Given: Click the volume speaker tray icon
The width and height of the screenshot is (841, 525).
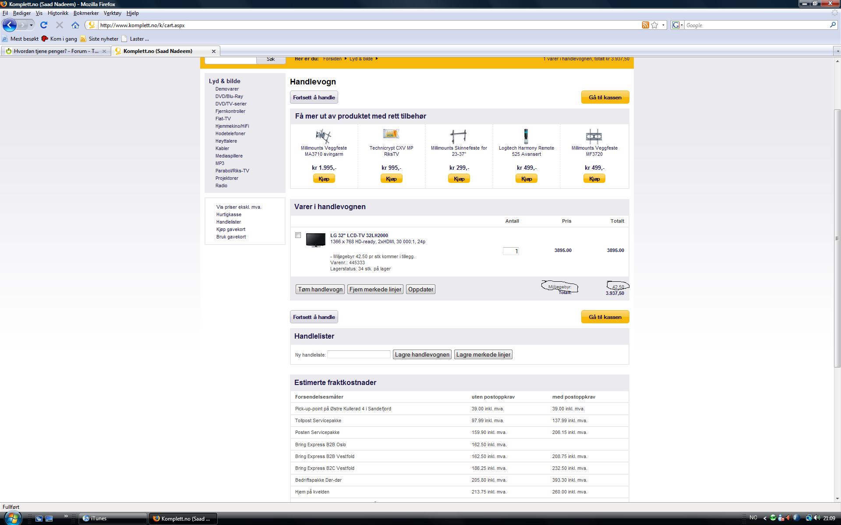Looking at the screenshot, I should tap(817, 518).
